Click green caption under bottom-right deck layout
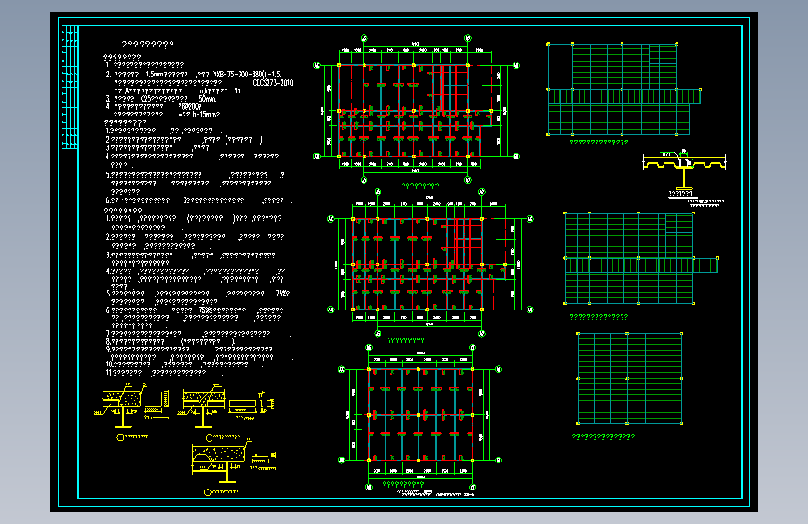Image resolution: width=808 pixels, height=524 pixels. click(x=603, y=437)
